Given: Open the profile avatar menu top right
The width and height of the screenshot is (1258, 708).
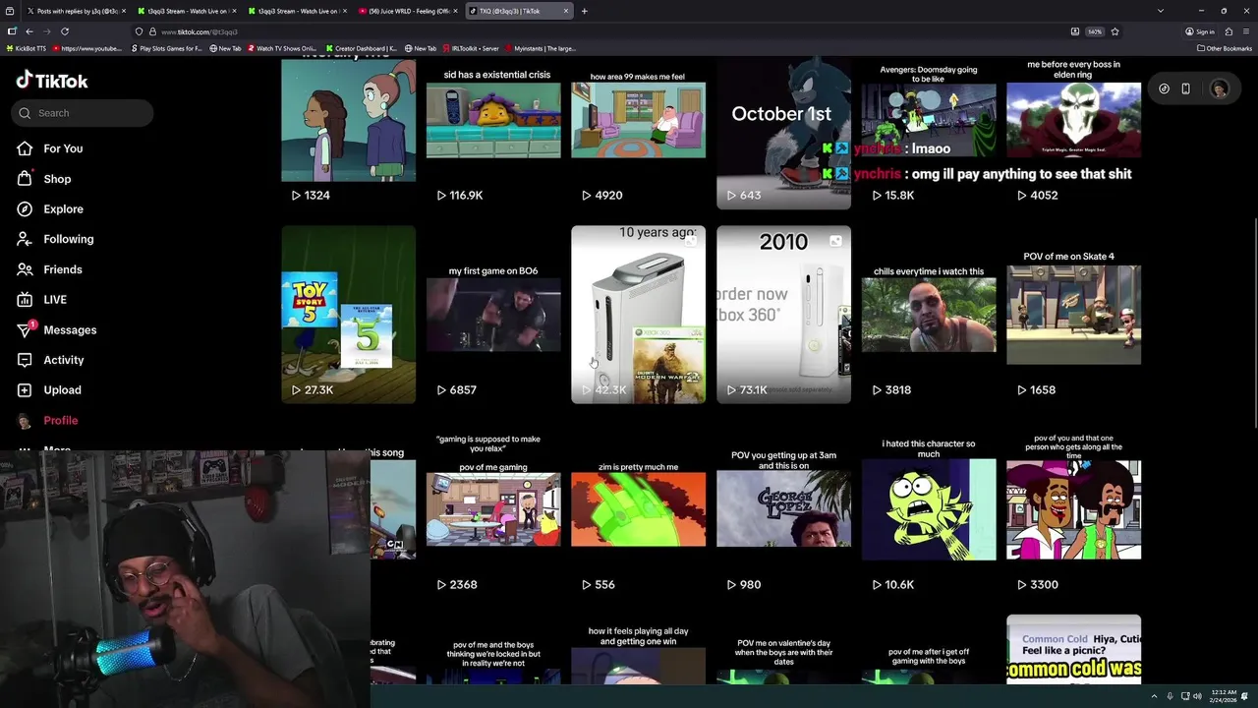Looking at the screenshot, I should [x=1219, y=88].
